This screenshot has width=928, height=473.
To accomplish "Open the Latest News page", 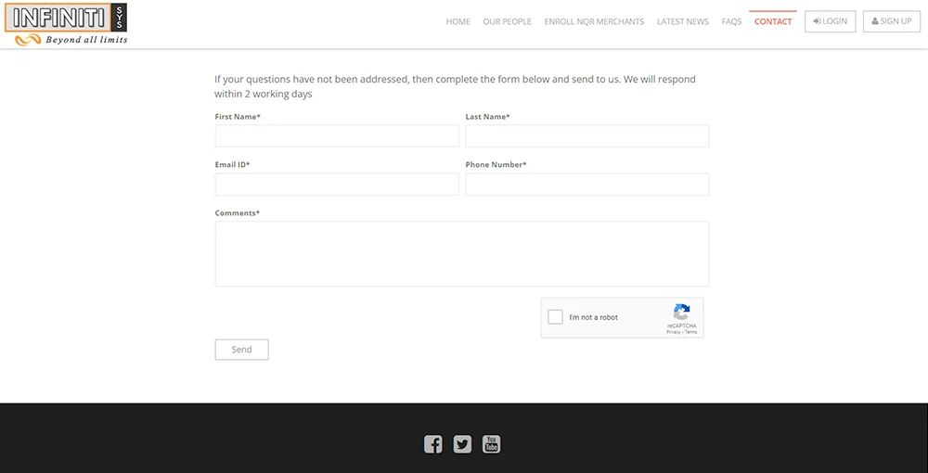I will 682,21.
